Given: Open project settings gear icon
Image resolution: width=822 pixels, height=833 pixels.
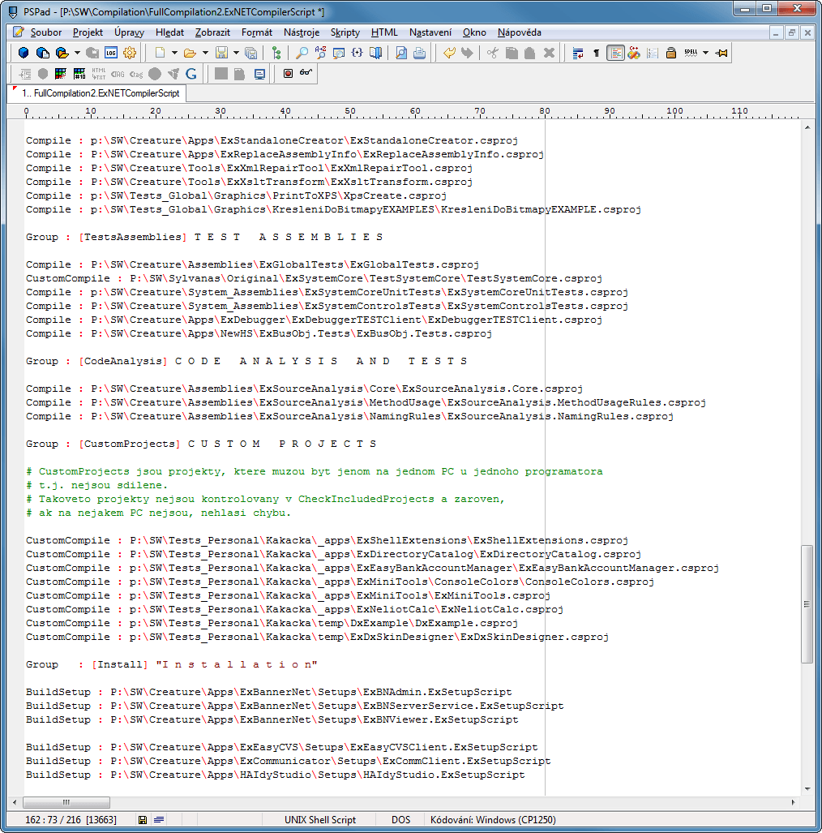Looking at the screenshot, I should pos(130,53).
